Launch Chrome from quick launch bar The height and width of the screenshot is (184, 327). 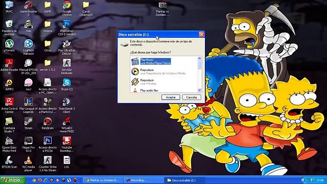point(34,180)
